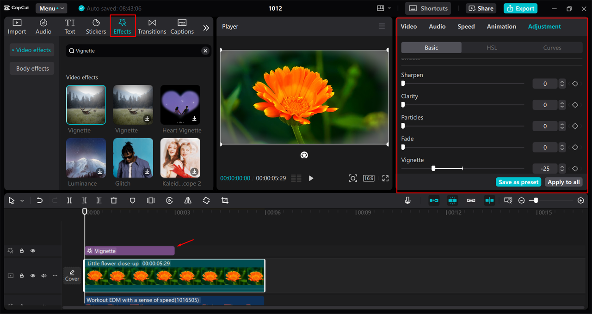Select the Crop tool
The image size is (592, 314).
pos(225,200)
